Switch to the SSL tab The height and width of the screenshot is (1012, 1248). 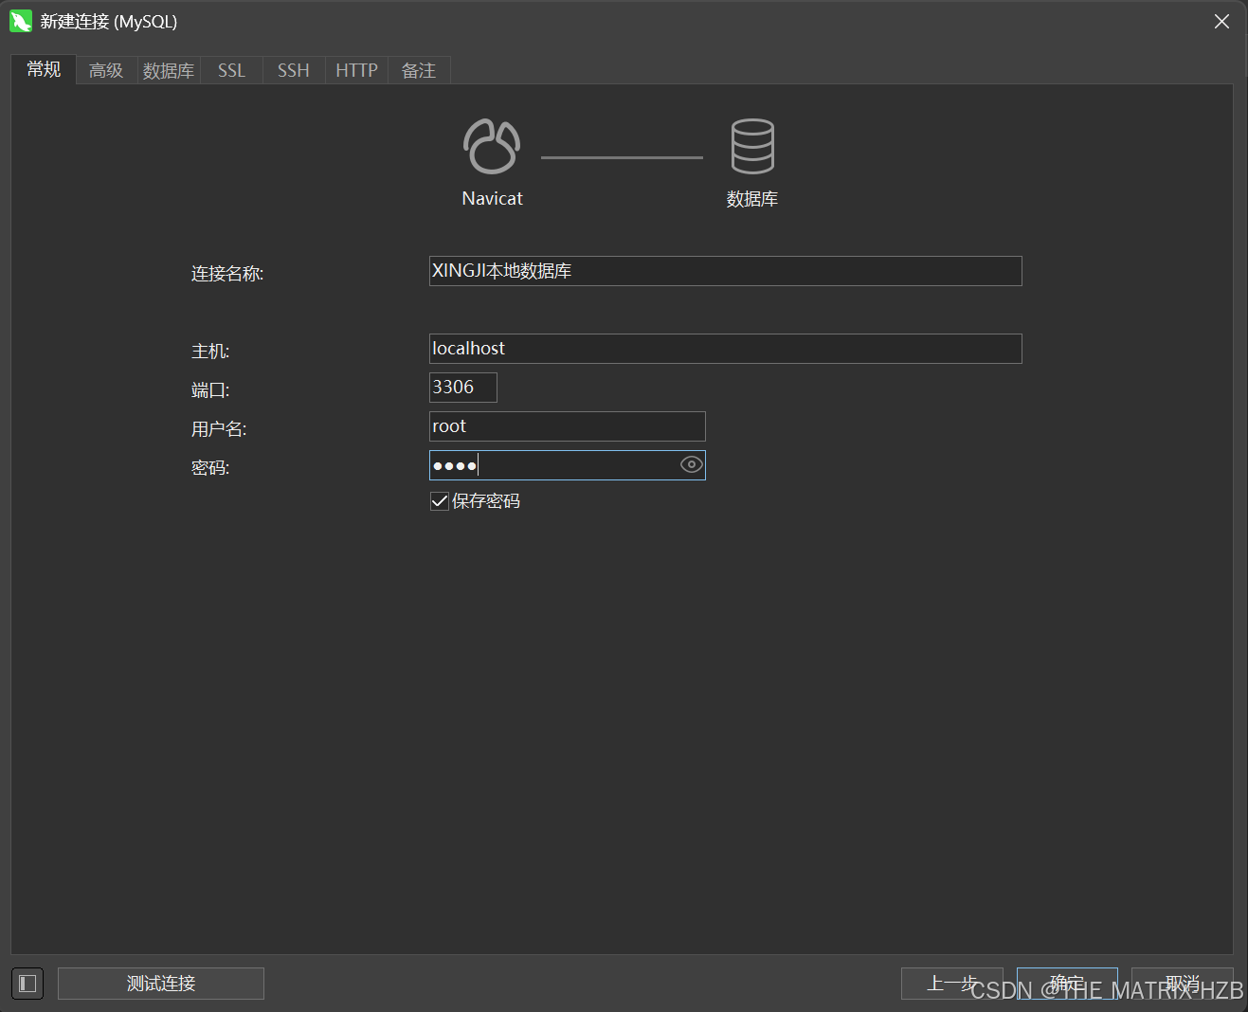point(231,70)
